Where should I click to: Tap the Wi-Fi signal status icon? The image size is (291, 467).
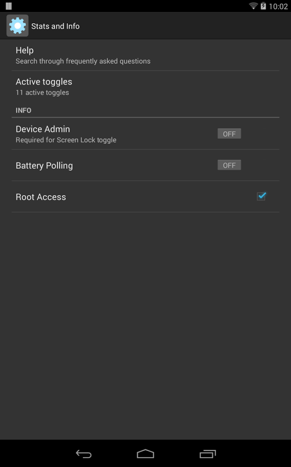click(253, 6)
